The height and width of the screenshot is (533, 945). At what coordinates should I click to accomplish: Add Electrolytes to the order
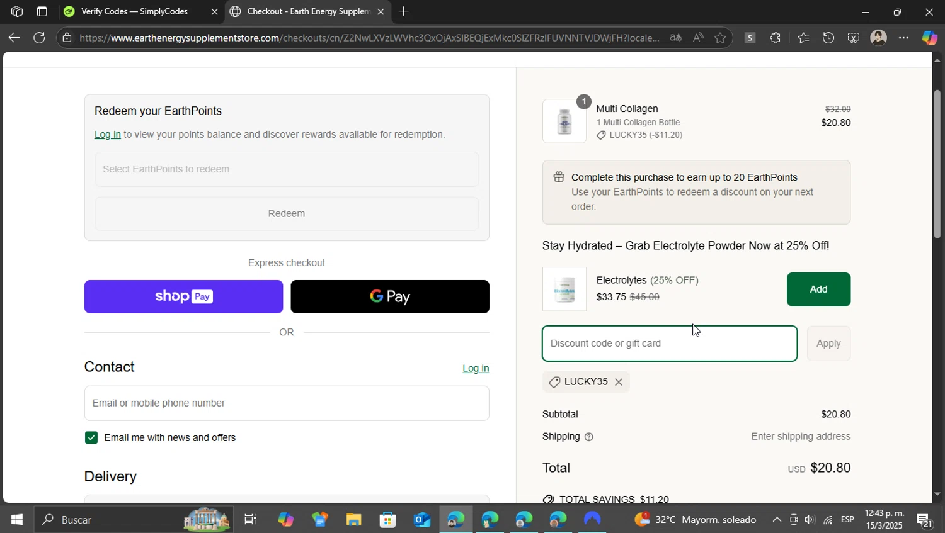[x=818, y=289]
